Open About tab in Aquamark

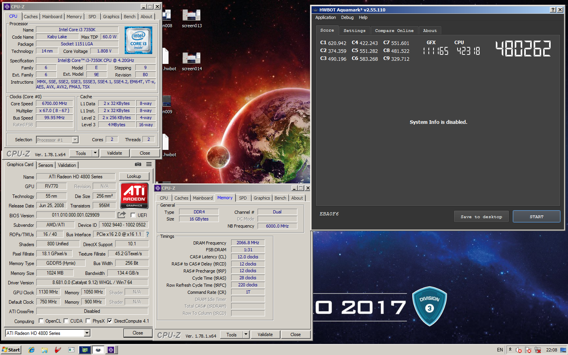pos(430,30)
